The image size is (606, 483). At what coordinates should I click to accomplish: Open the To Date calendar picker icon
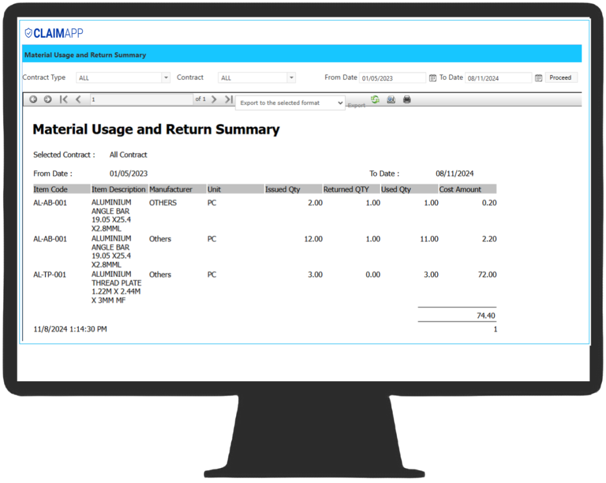click(x=540, y=78)
